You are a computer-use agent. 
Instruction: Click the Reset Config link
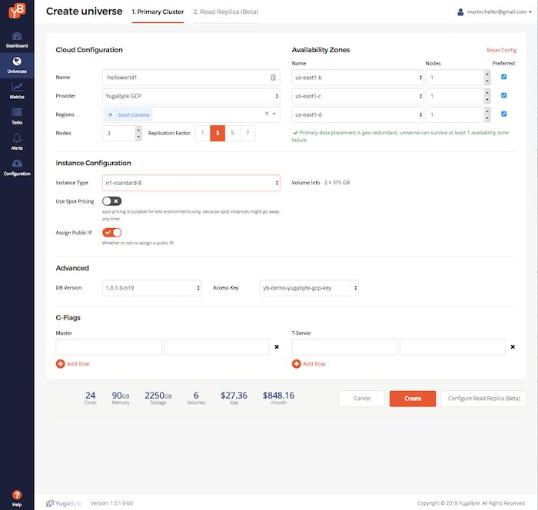point(501,50)
